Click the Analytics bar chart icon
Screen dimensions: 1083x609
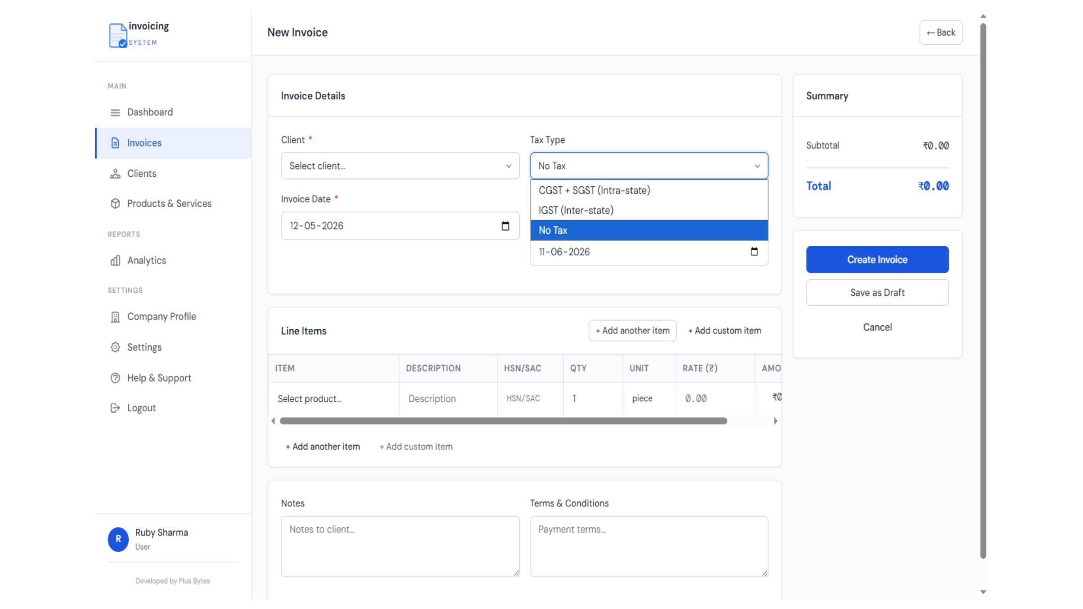[x=116, y=260]
